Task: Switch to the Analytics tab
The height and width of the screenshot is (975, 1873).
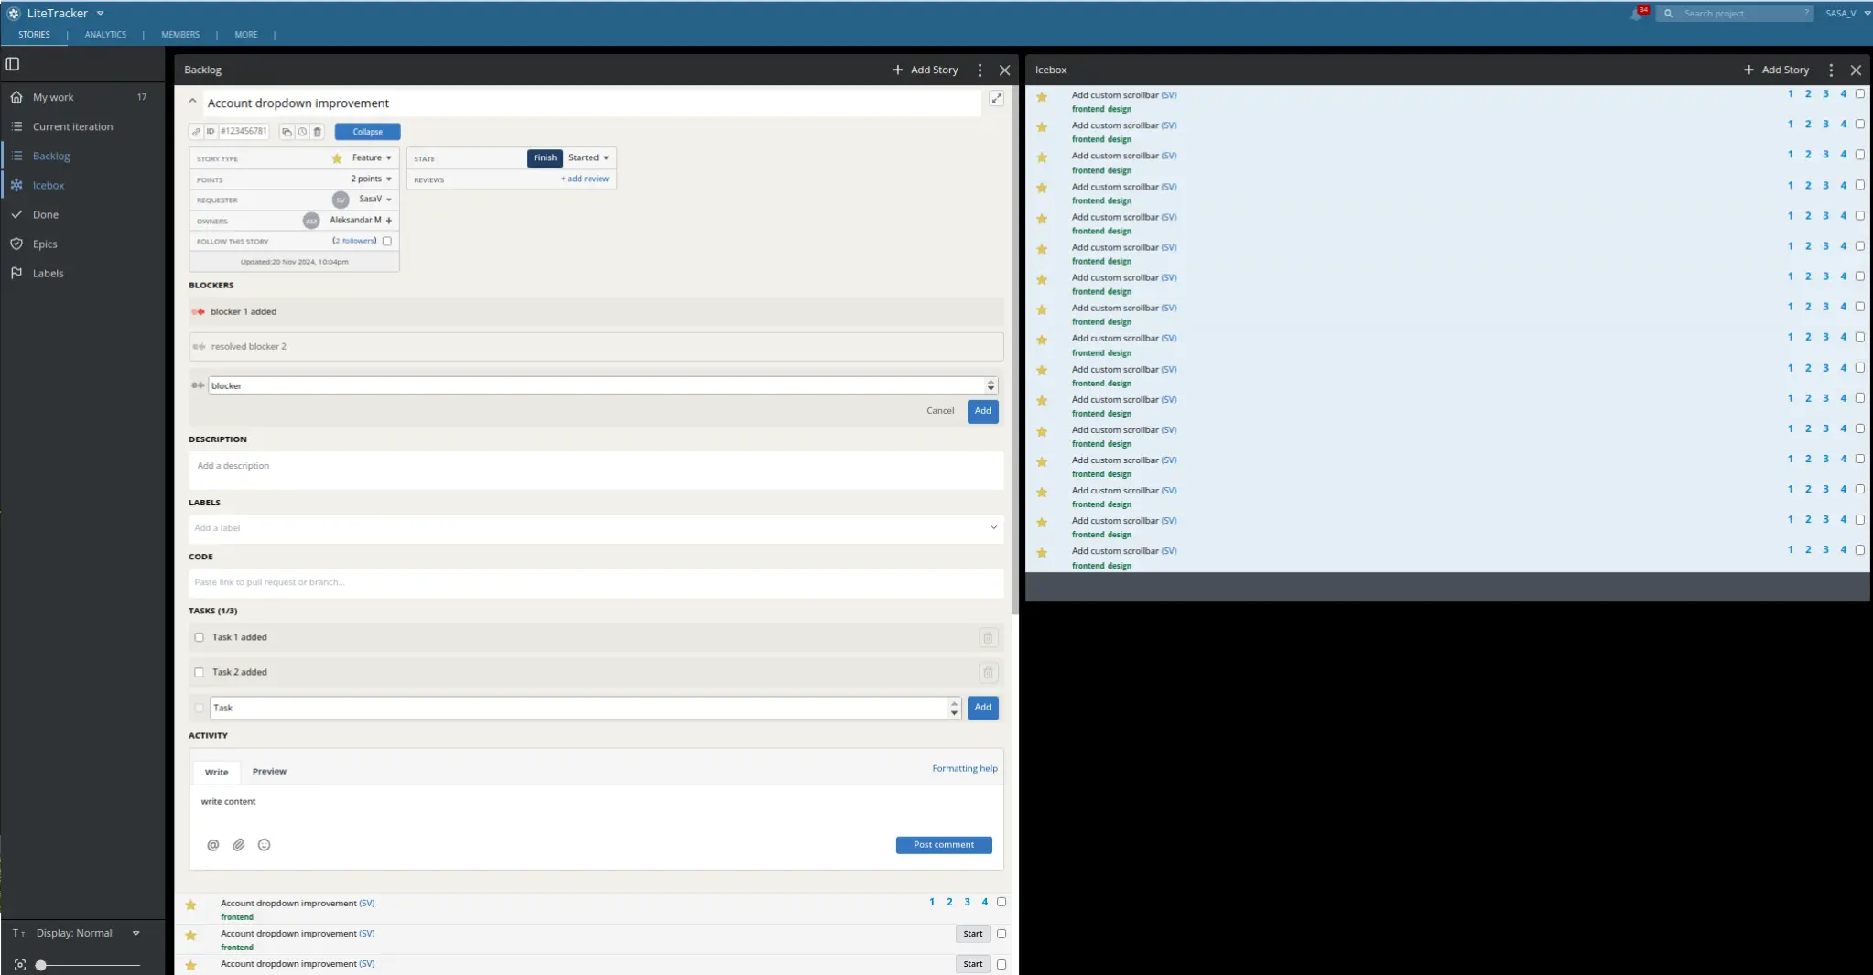Action: pos(105,35)
